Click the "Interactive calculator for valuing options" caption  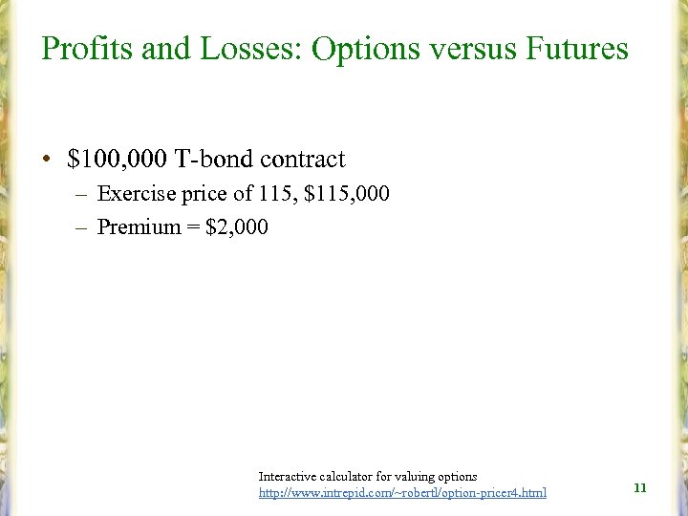(x=368, y=476)
